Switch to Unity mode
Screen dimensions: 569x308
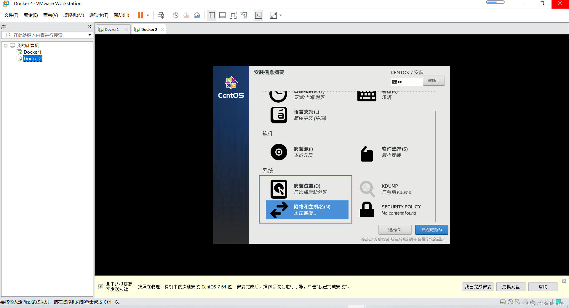point(244,15)
